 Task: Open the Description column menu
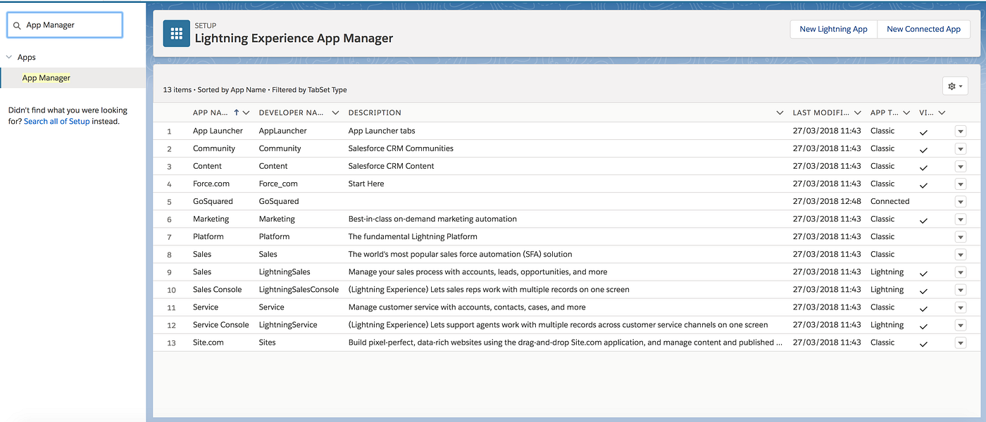click(780, 112)
